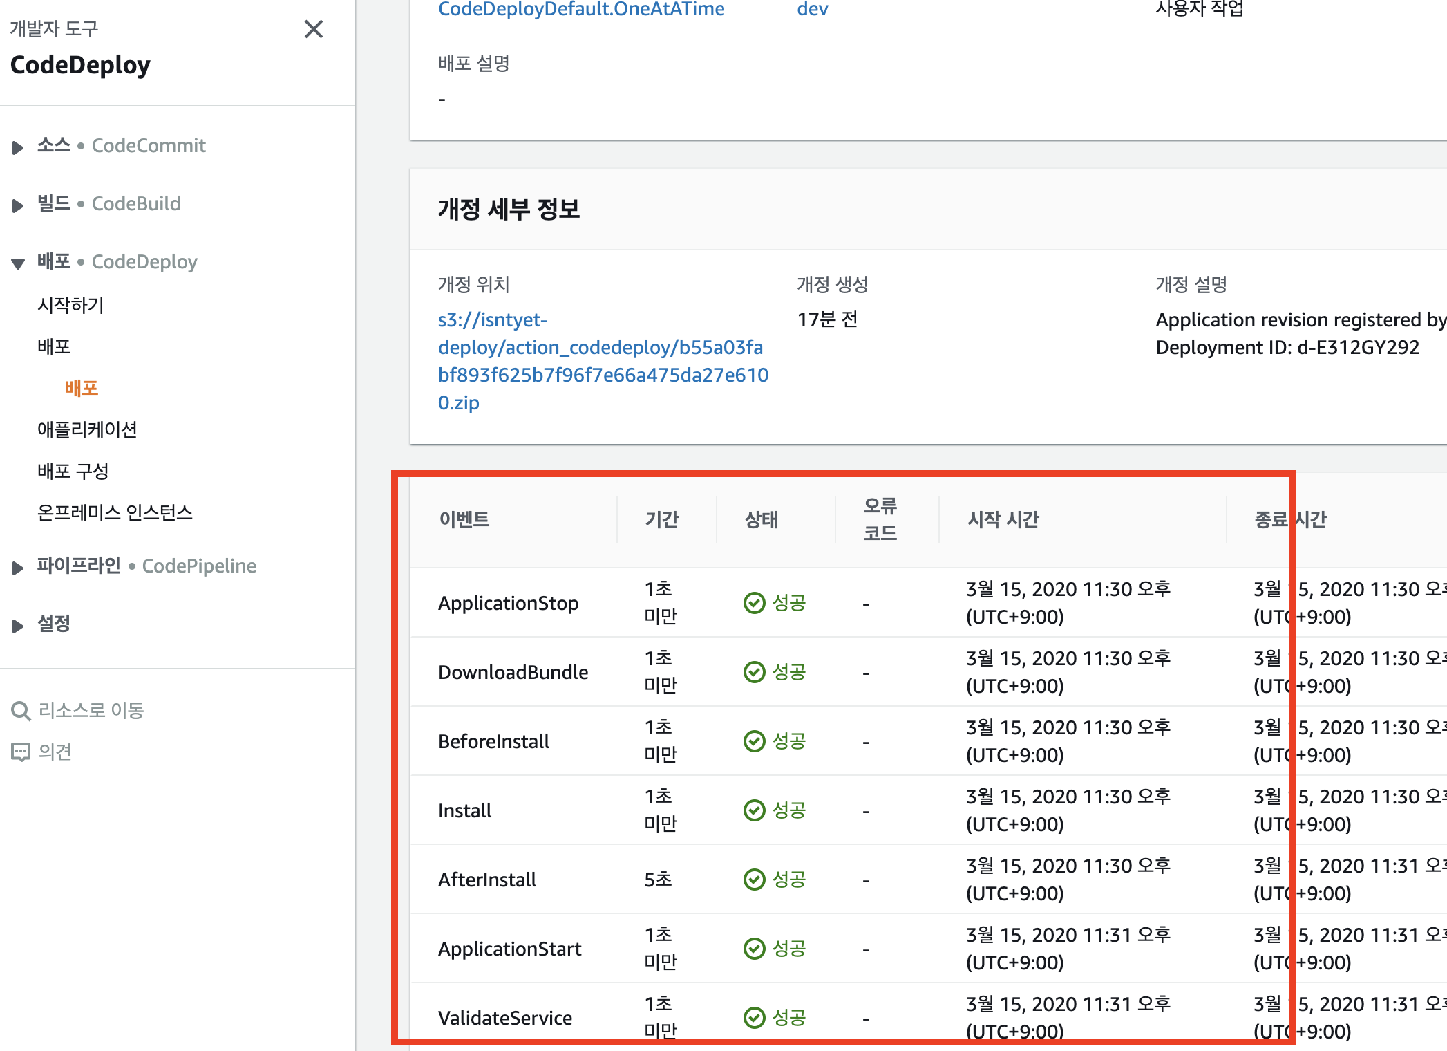Click the Deployment ID d-E312GY292 text
1447x1051 pixels.
(1288, 347)
